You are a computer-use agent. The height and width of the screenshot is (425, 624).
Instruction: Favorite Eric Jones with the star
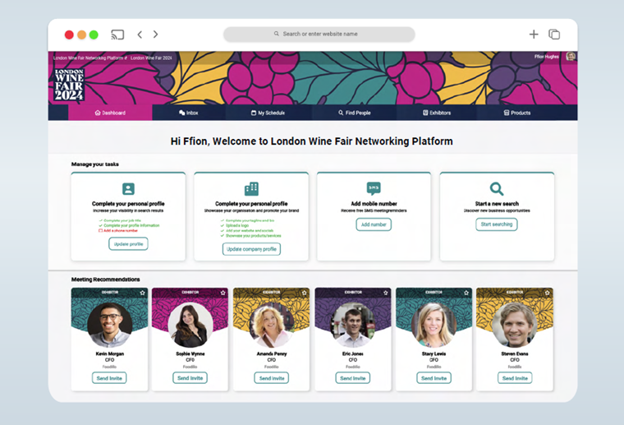[x=385, y=293]
